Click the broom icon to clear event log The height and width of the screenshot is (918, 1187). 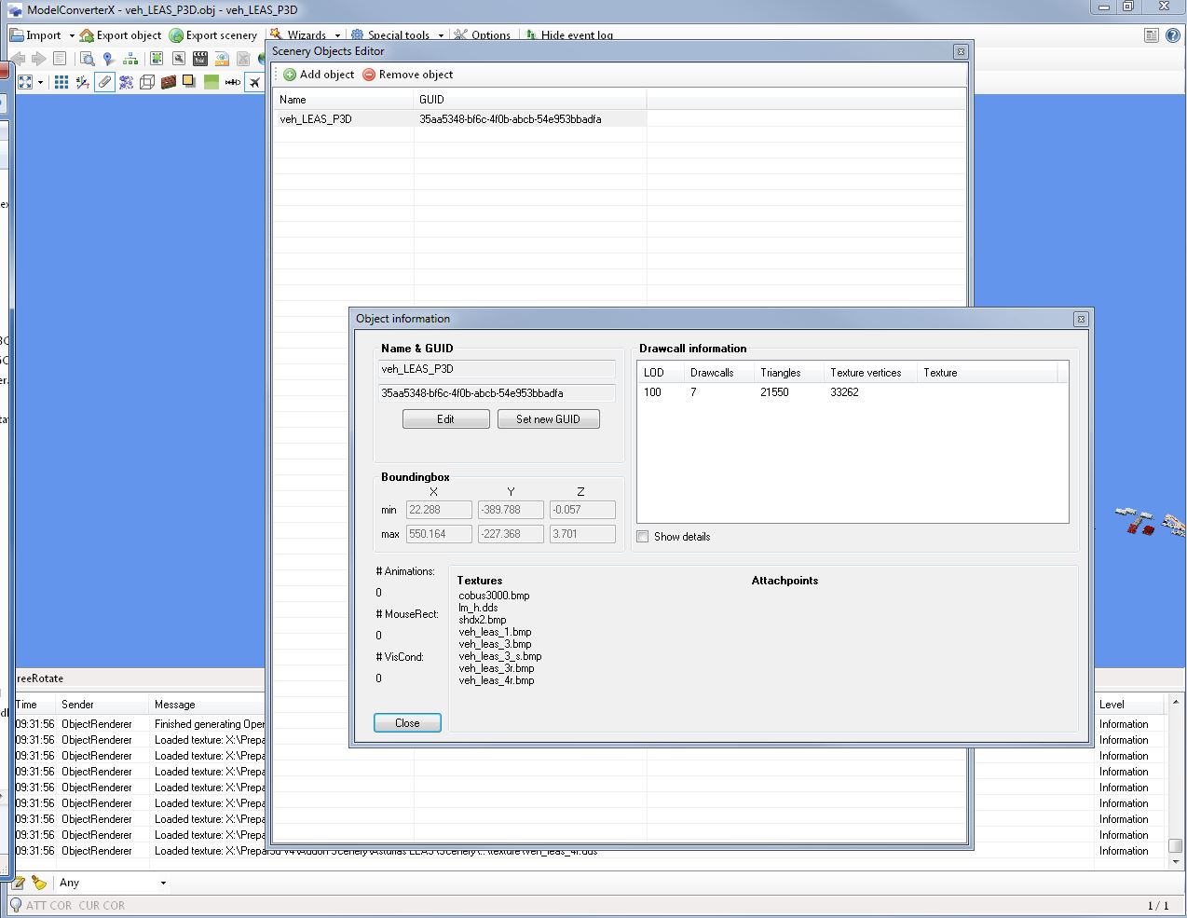coord(38,883)
